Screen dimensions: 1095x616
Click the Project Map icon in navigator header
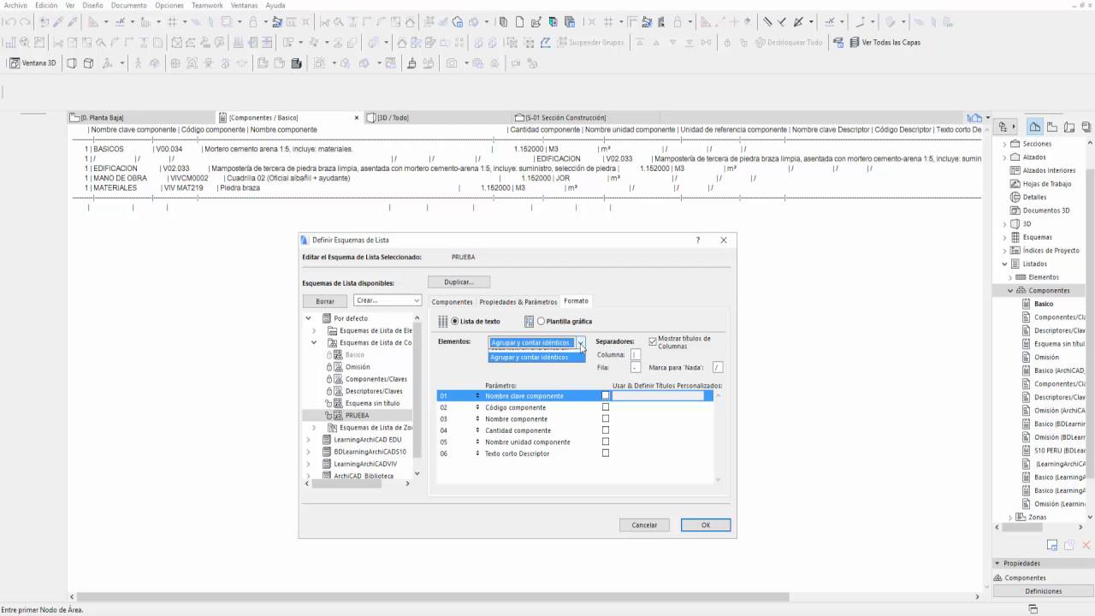click(x=1035, y=127)
